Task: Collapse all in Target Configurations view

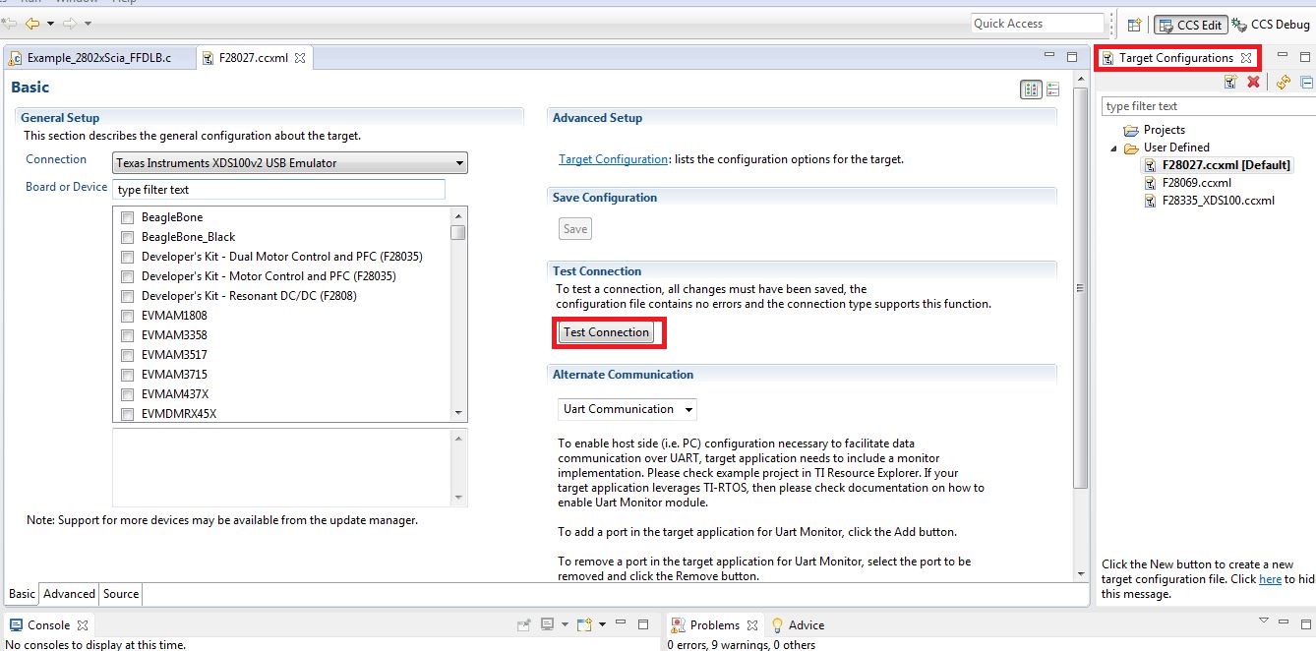Action: 1306,83
